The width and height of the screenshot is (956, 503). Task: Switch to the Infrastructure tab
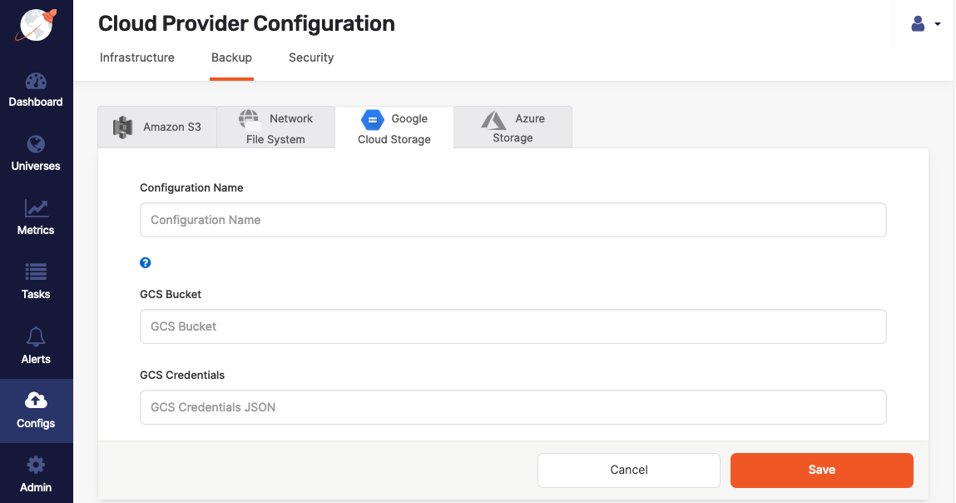tap(137, 57)
